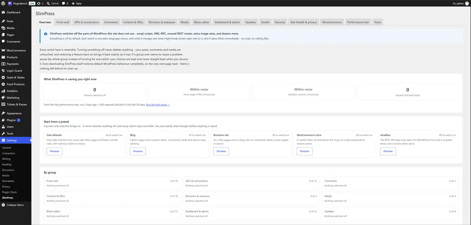Go to General settings submenu
This screenshot has width=471, height=225.
point(6,148)
